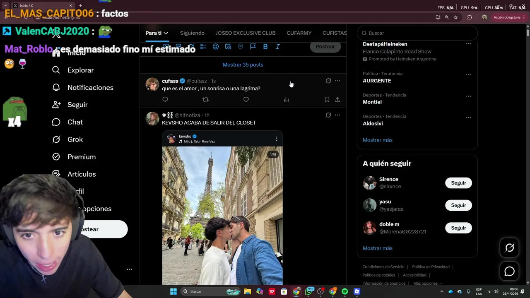530x298 pixels.
Task: Ask Grok about the cufass post
Action: tap(328, 81)
